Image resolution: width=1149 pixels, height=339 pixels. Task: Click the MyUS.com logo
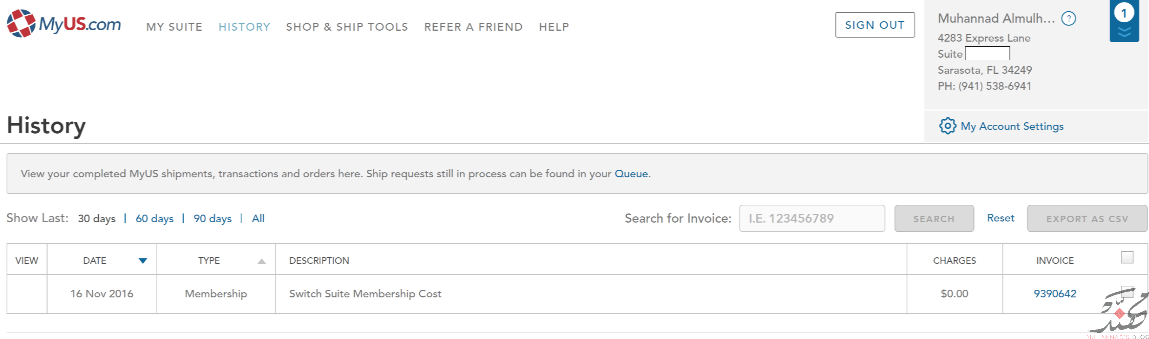coord(64,24)
